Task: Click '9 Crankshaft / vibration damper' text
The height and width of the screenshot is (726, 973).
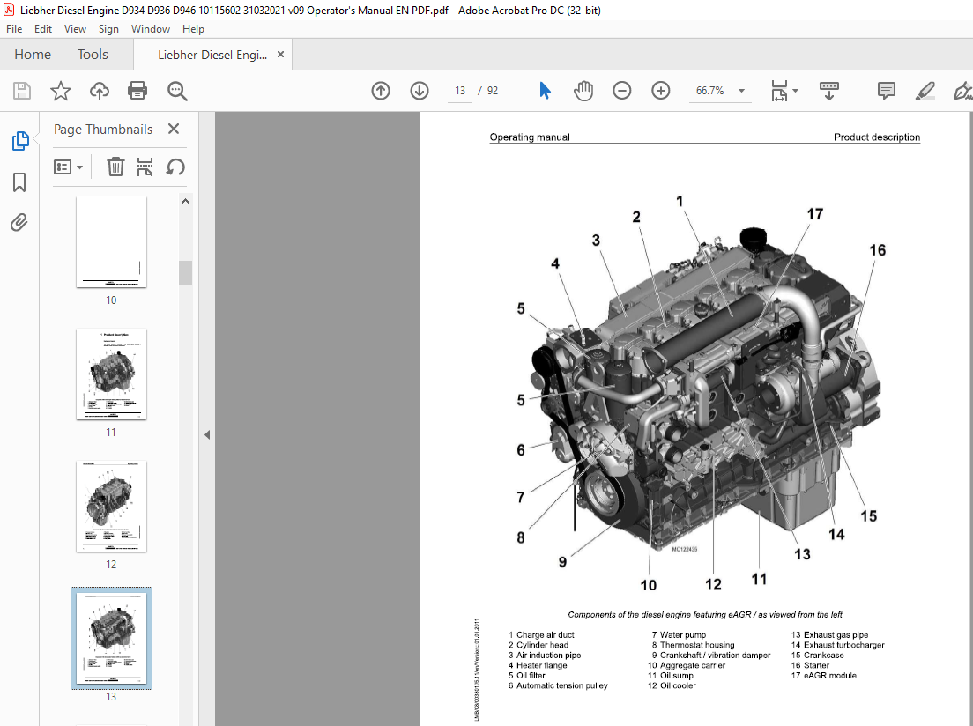Action: click(711, 656)
